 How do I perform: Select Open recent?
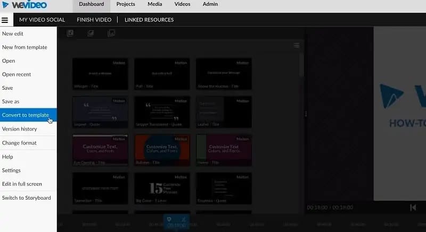28,74
